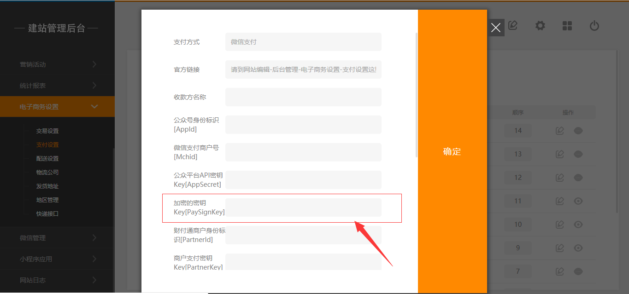Viewport: 629px width, 294px height.
Task: Toggle visibility eye for row order 11
Action: 578,201
